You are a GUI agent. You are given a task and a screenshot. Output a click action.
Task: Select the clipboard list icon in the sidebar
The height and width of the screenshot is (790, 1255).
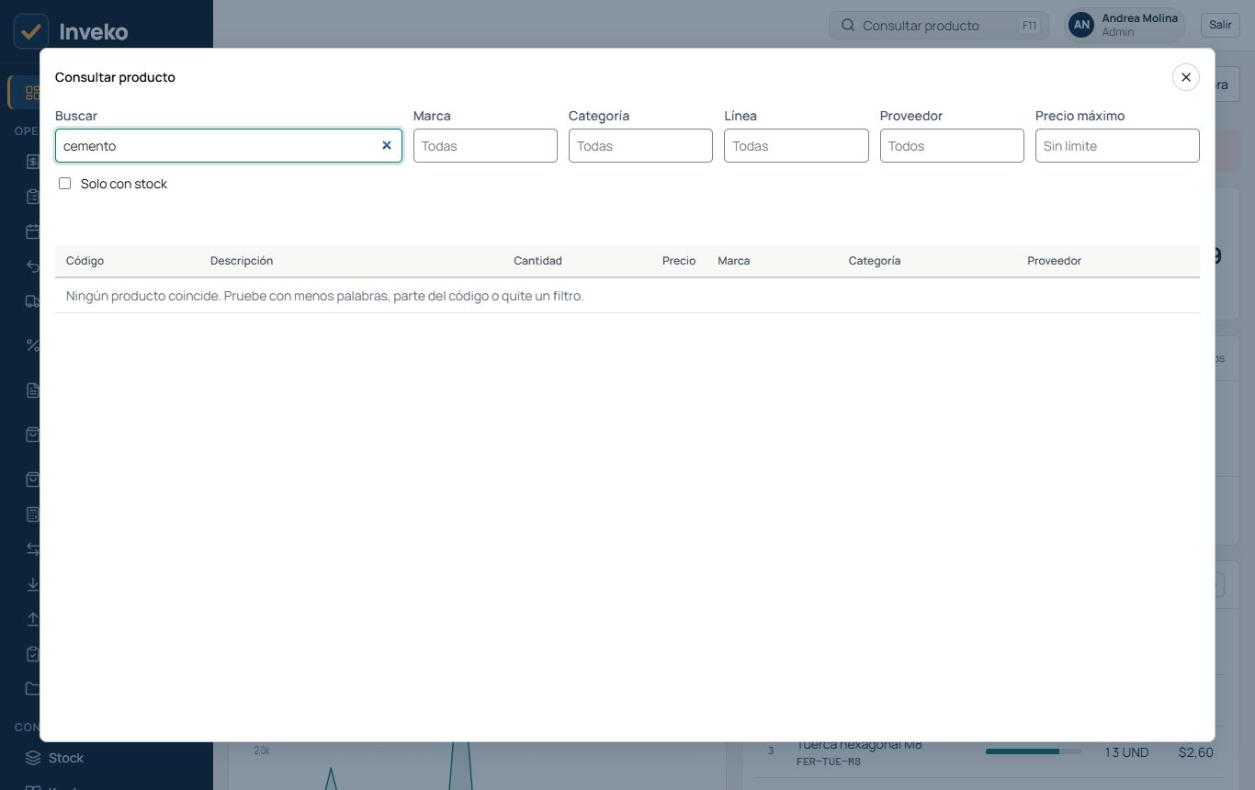pos(32,197)
